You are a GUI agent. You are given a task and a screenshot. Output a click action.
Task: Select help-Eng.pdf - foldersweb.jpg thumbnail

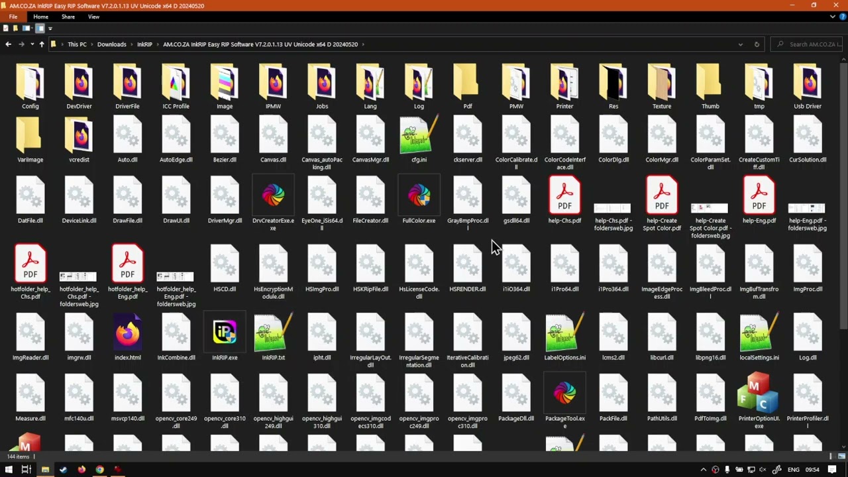tap(808, 216)
